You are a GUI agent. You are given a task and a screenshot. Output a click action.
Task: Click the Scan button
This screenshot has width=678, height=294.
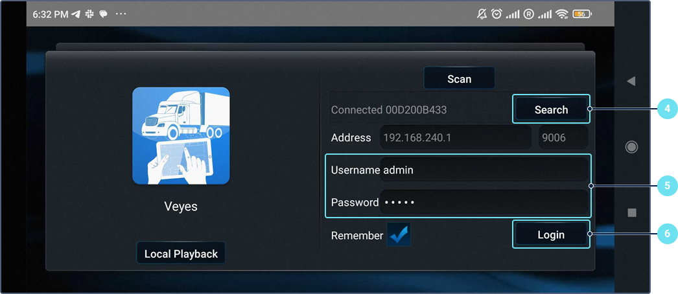[x=459, y=78]
